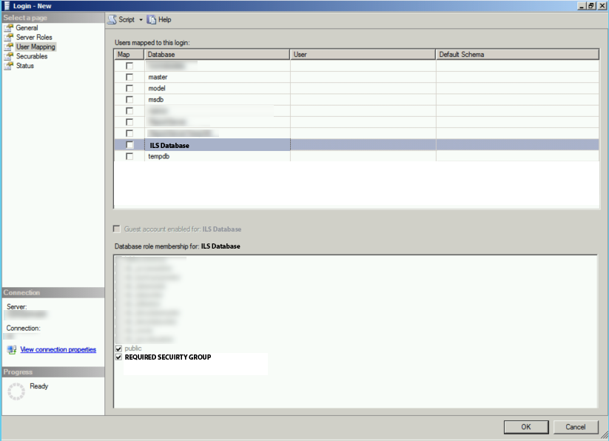The width and height of the screenshot is (609, 441).
Task: Uncheck REQUIRED SECUIRTY GROUP role membership
Action: coord(118,357)
